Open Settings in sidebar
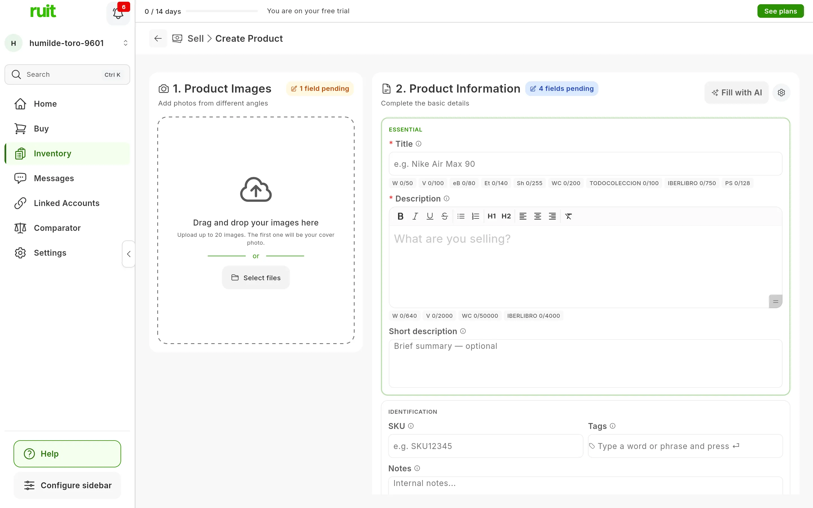This screenshot has height=508, width=813. (x=67, y=253)
